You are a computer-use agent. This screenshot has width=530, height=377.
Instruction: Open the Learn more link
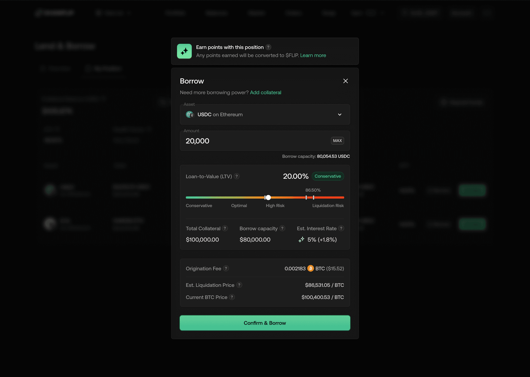(313, 55)
